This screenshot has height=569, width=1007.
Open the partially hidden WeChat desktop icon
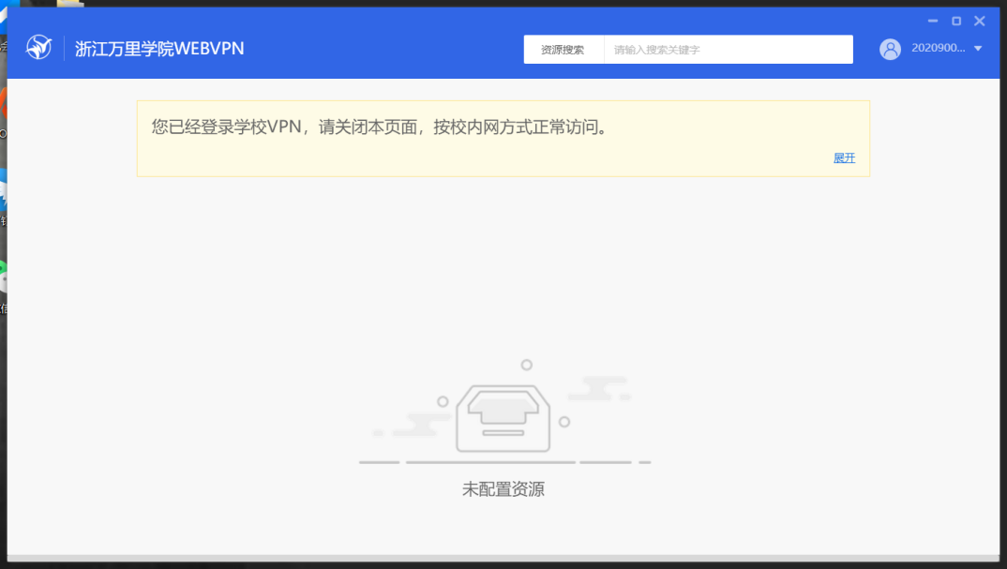tap(3, 277)
